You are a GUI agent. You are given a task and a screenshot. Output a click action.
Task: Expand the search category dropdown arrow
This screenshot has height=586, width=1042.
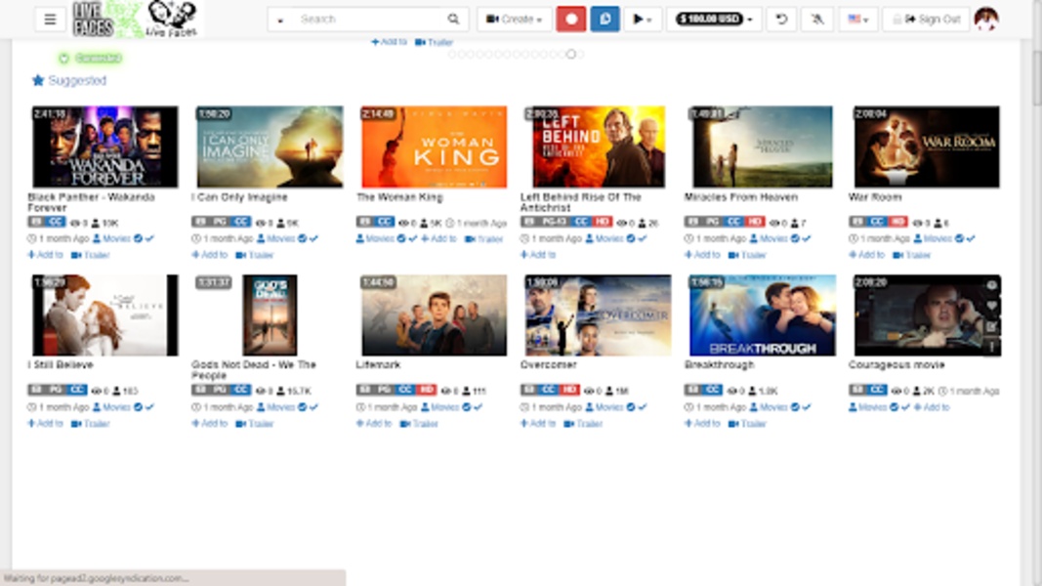[280, 20]
